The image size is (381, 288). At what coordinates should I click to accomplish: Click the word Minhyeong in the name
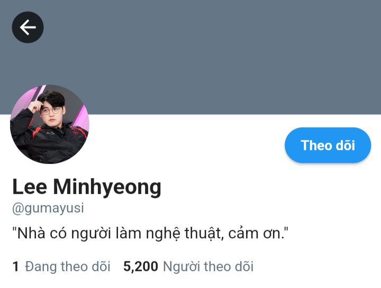tap(107, 187)
